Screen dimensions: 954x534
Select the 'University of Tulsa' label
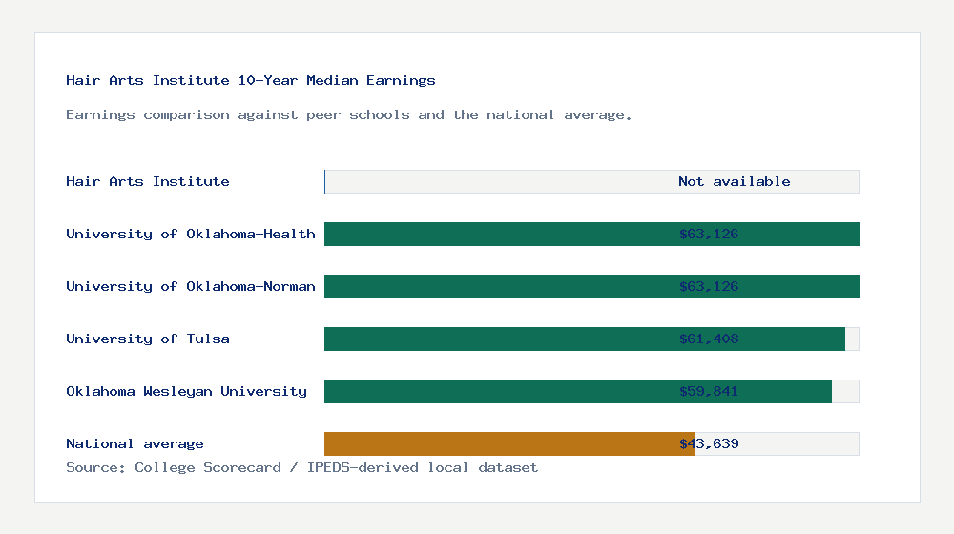148,339
